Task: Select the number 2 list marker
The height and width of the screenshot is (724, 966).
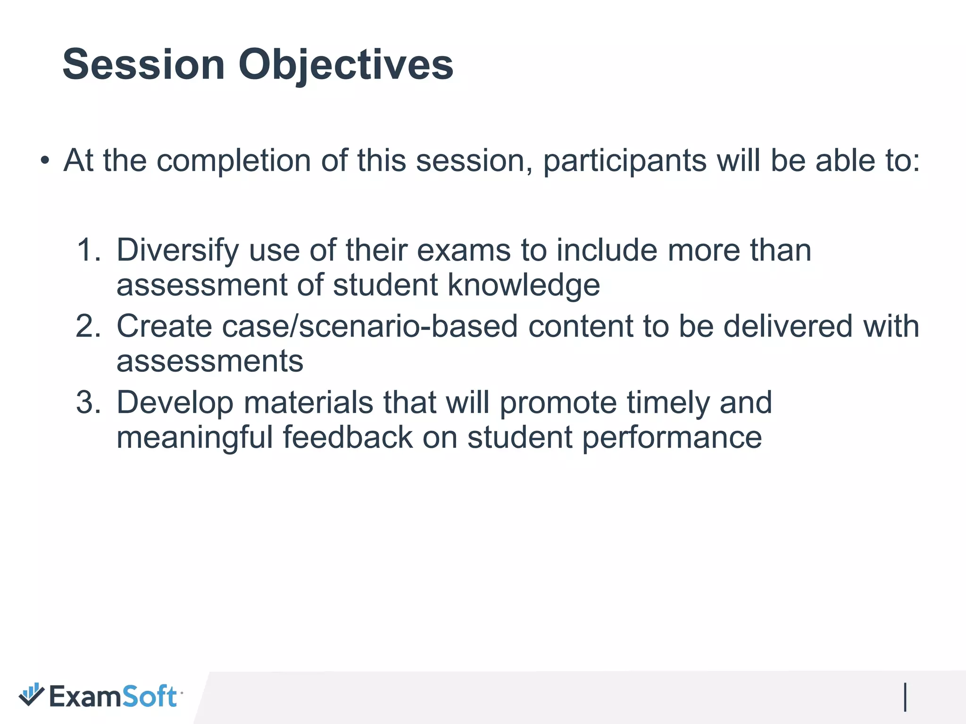Action: pos(88,326)
